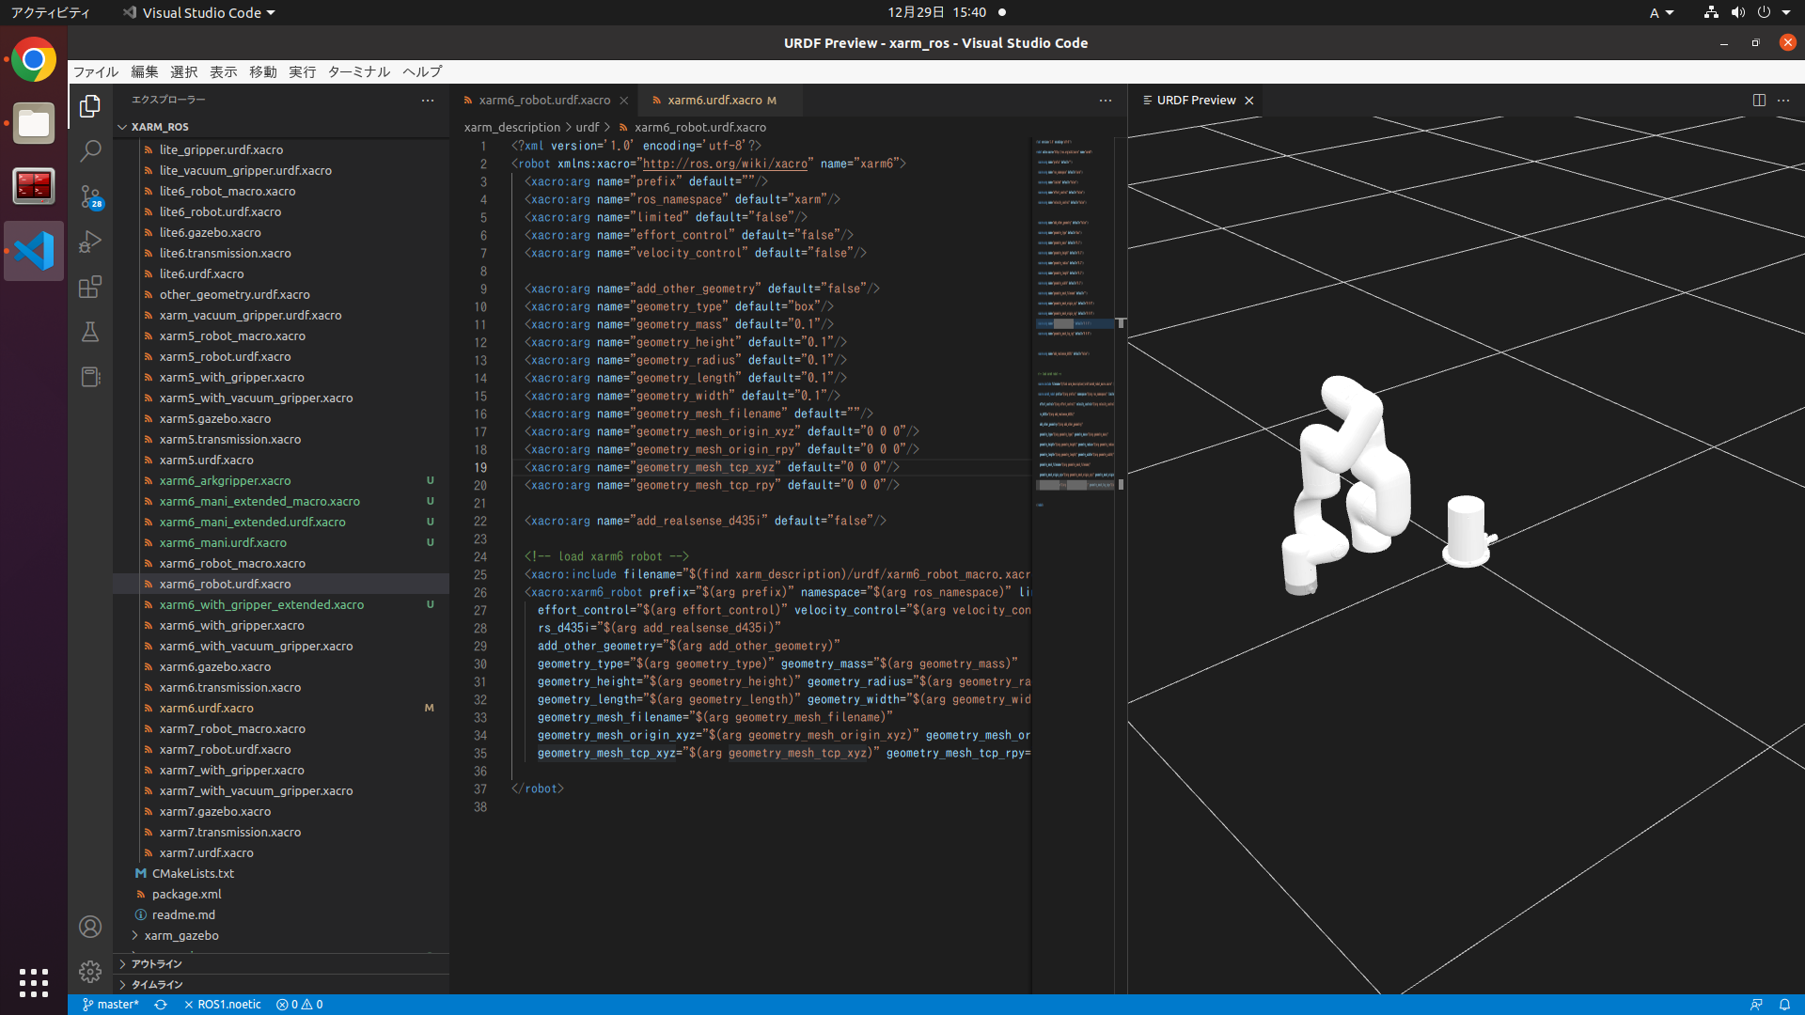Open the ターミナル menu

click(357, 71)
